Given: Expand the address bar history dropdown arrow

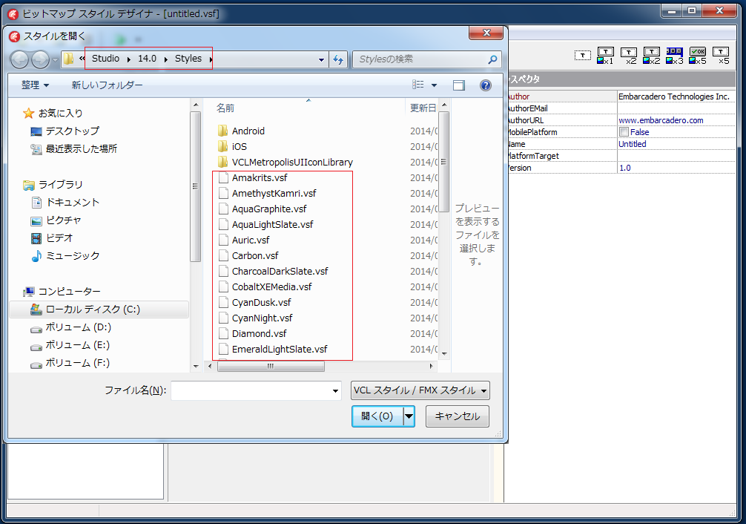Looking at the screenshot, I should tap(321, 59).
